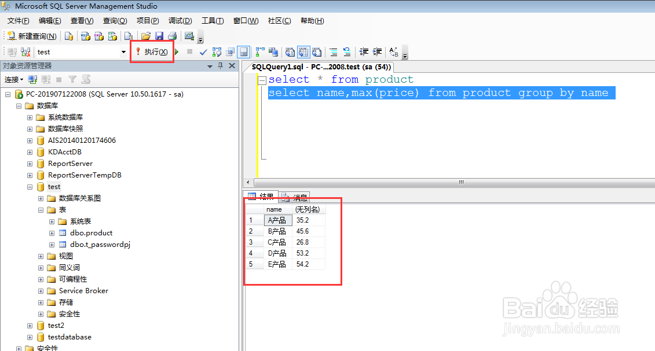655x351 pixels.
Task: Select results to text icon
Action: (x=290, y=52)
